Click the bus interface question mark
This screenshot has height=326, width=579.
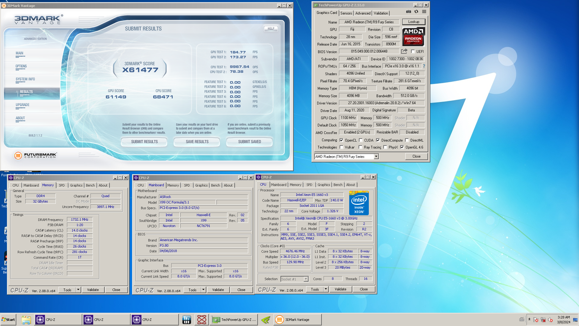click(424, 66)
